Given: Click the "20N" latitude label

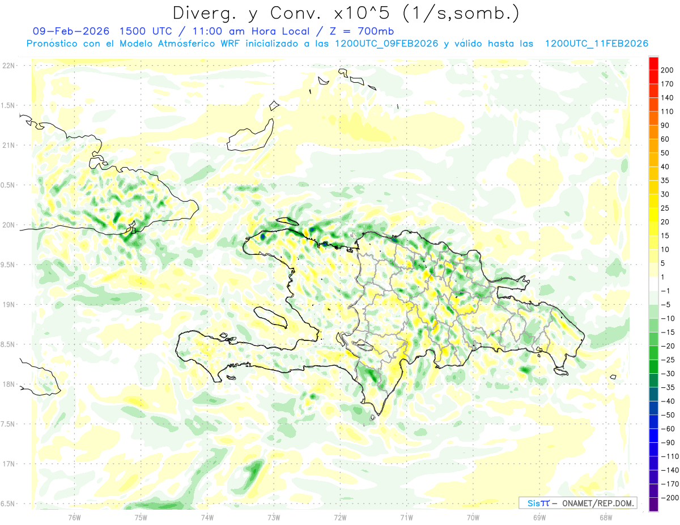Looking at the screenshot, I should [x=8, y=225].
